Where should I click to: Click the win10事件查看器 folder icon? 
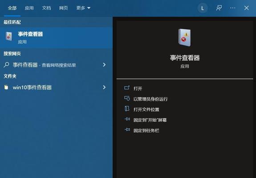tap(6, 87)
